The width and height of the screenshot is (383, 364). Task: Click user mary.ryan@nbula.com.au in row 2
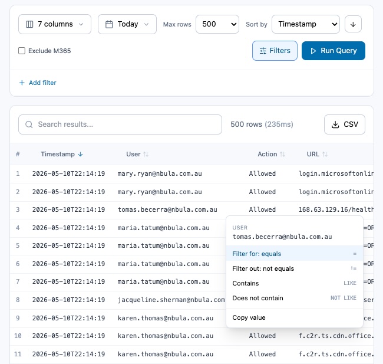coord(160,192)
